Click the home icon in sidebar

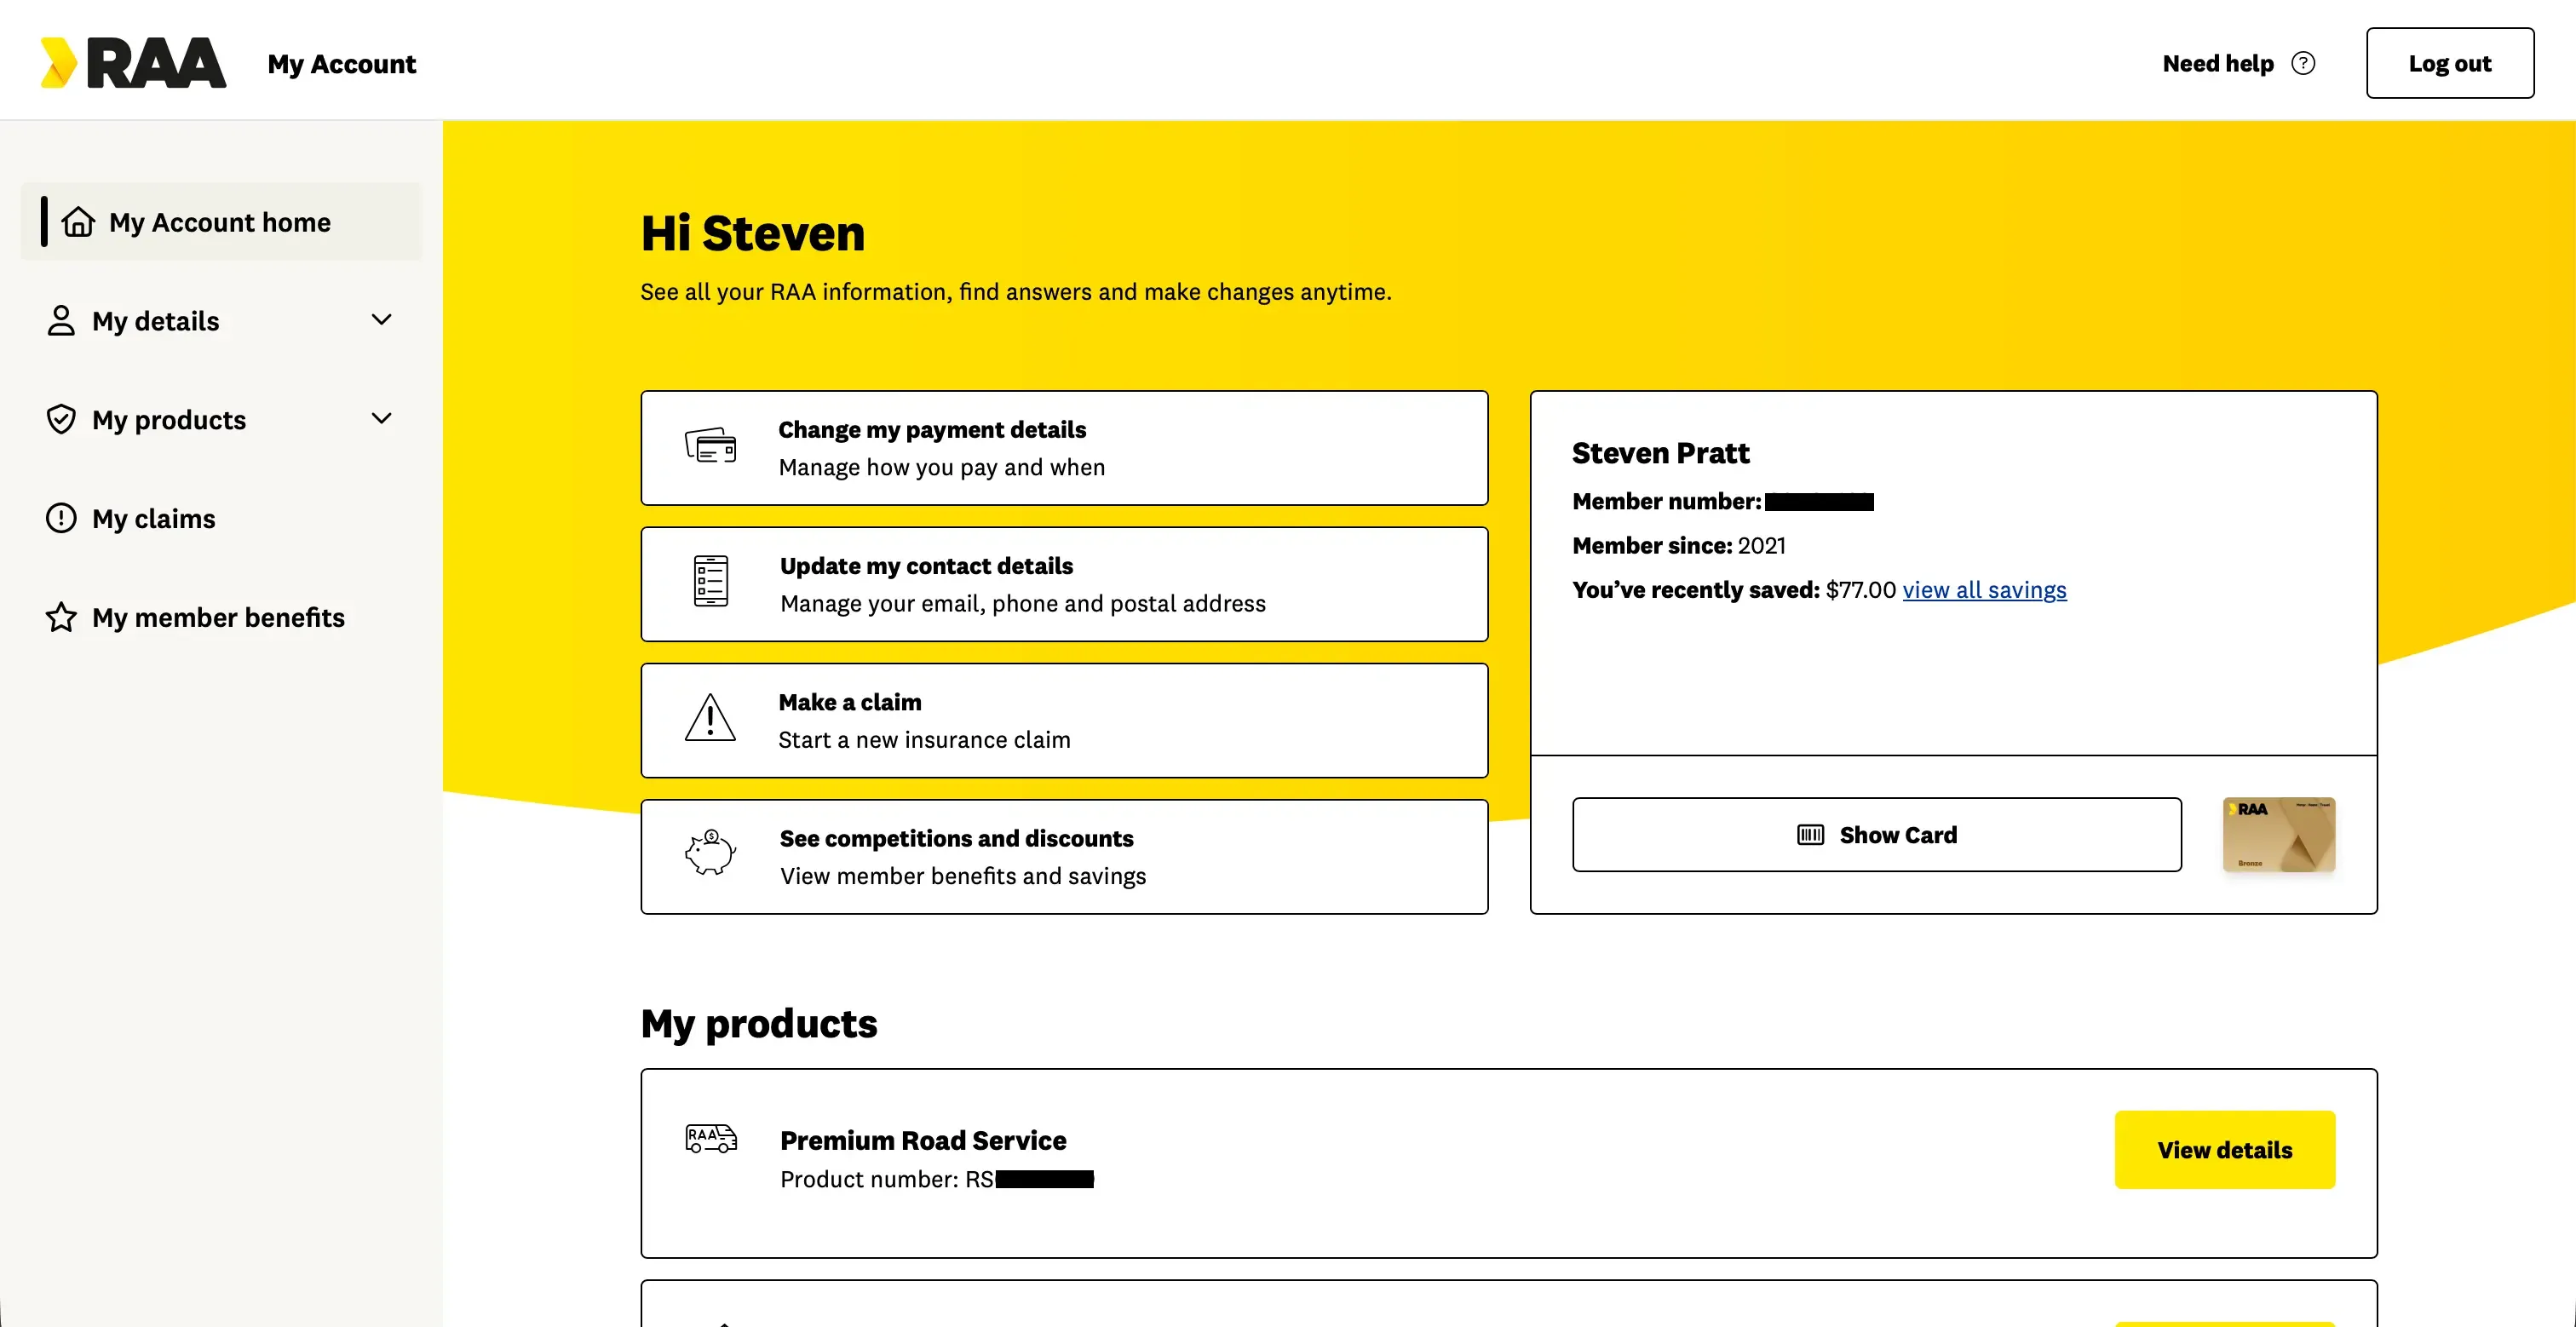click(78, 221)
